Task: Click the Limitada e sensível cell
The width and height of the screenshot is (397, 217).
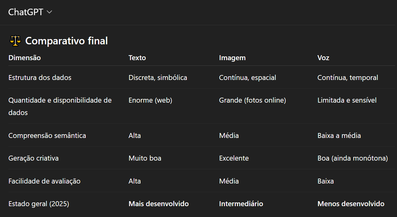Action: click(347, 100)
